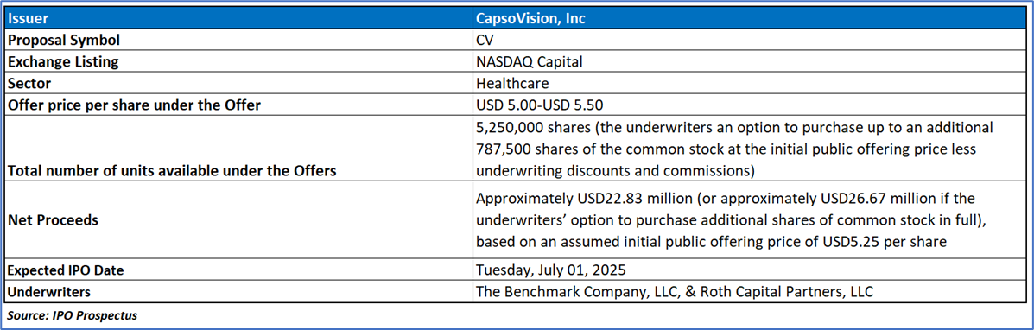Select the Exchange Listing label cell

[x=238, y=62]
